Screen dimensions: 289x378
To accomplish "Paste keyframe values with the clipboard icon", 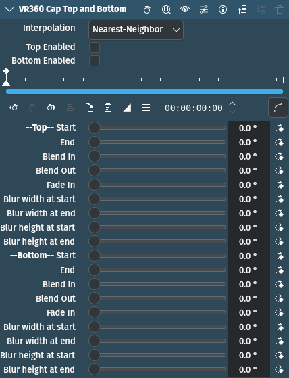I will coord(108,108).
